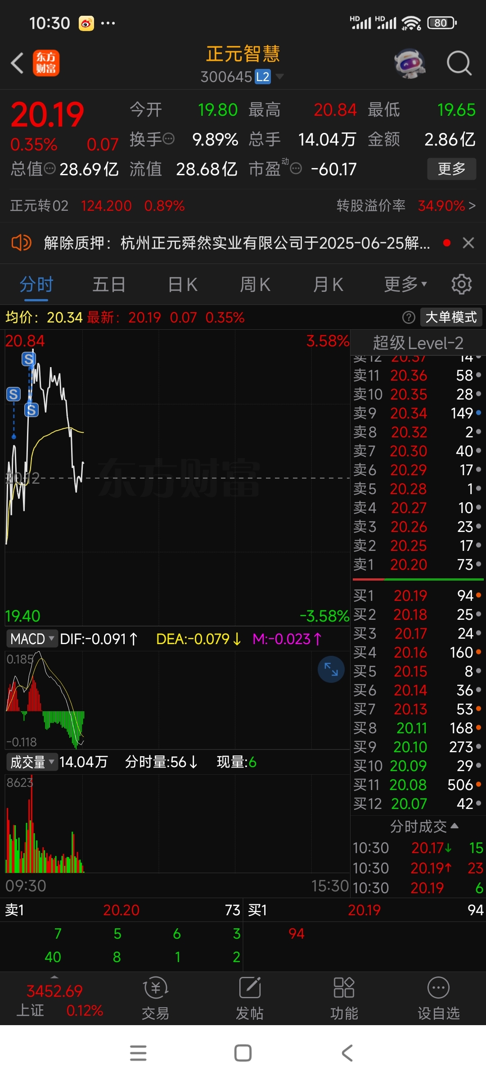Expand chart to fullscreen icon
The height and width of the screenshot is (1081, 486).
[x=331, y=669]
